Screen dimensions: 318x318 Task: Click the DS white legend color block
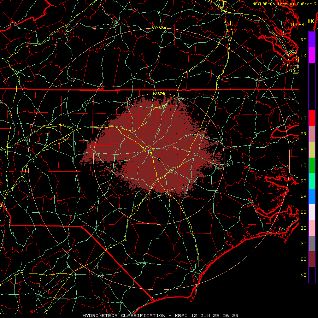click(x=312, y=212)
